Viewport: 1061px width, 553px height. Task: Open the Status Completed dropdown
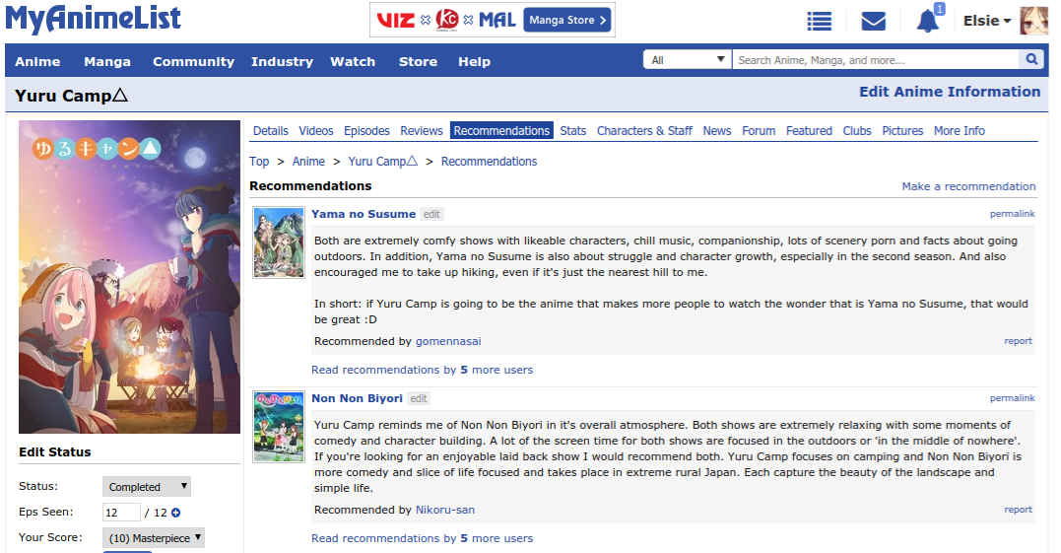146,487
